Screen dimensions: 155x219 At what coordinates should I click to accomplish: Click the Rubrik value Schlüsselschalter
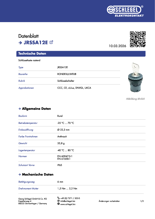click(x=66, y=81)
